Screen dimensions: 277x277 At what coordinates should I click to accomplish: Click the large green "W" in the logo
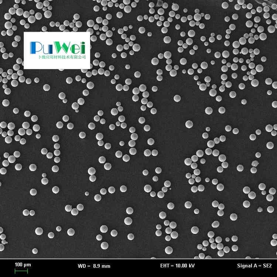(x=59, y=47)
